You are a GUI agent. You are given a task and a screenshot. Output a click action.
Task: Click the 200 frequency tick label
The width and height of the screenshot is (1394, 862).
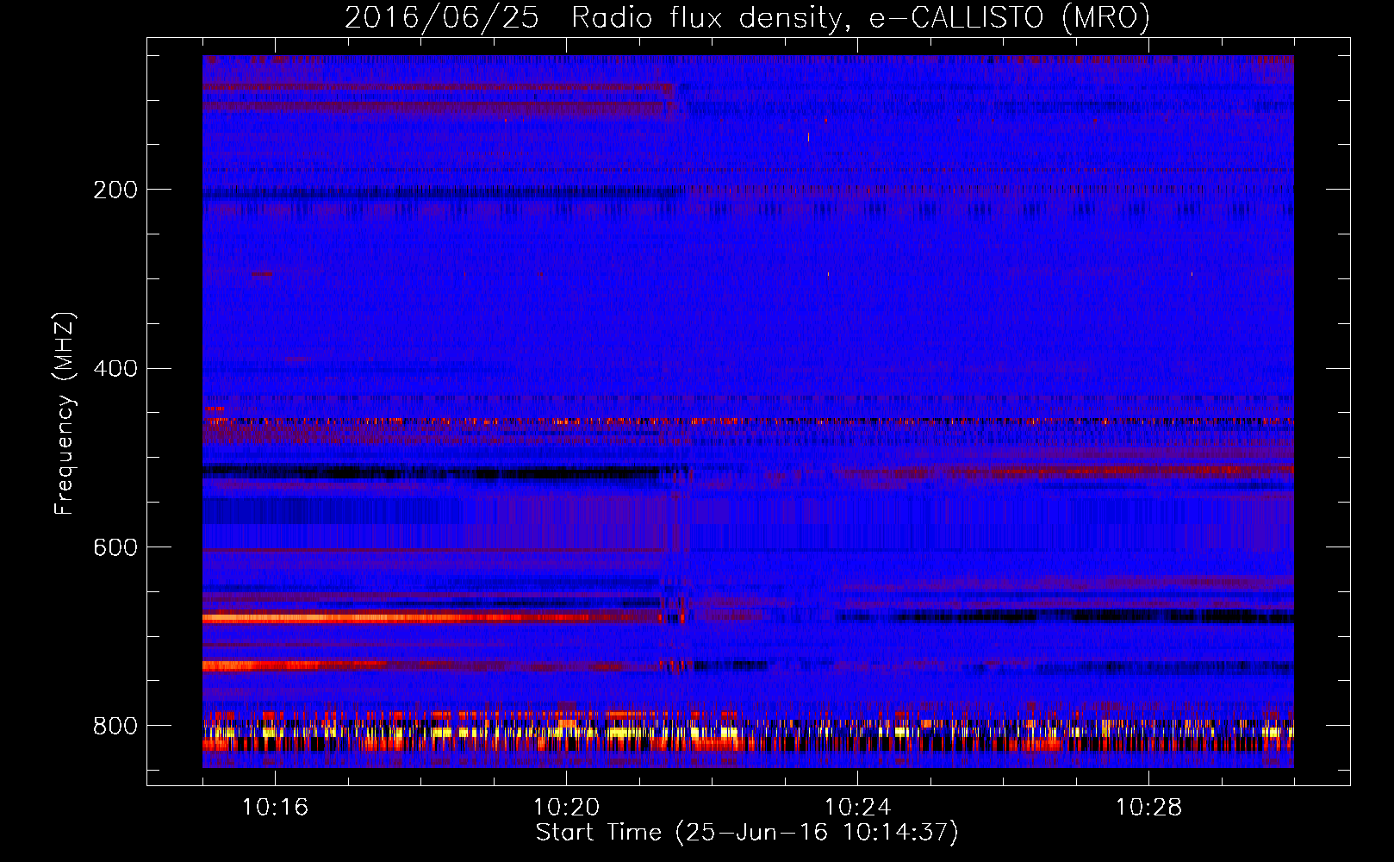tap(115, 190)
